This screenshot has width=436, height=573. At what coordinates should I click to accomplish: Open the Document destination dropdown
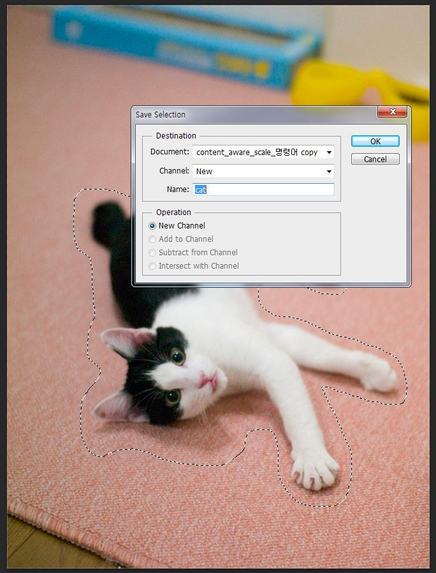tap(263, 152)
